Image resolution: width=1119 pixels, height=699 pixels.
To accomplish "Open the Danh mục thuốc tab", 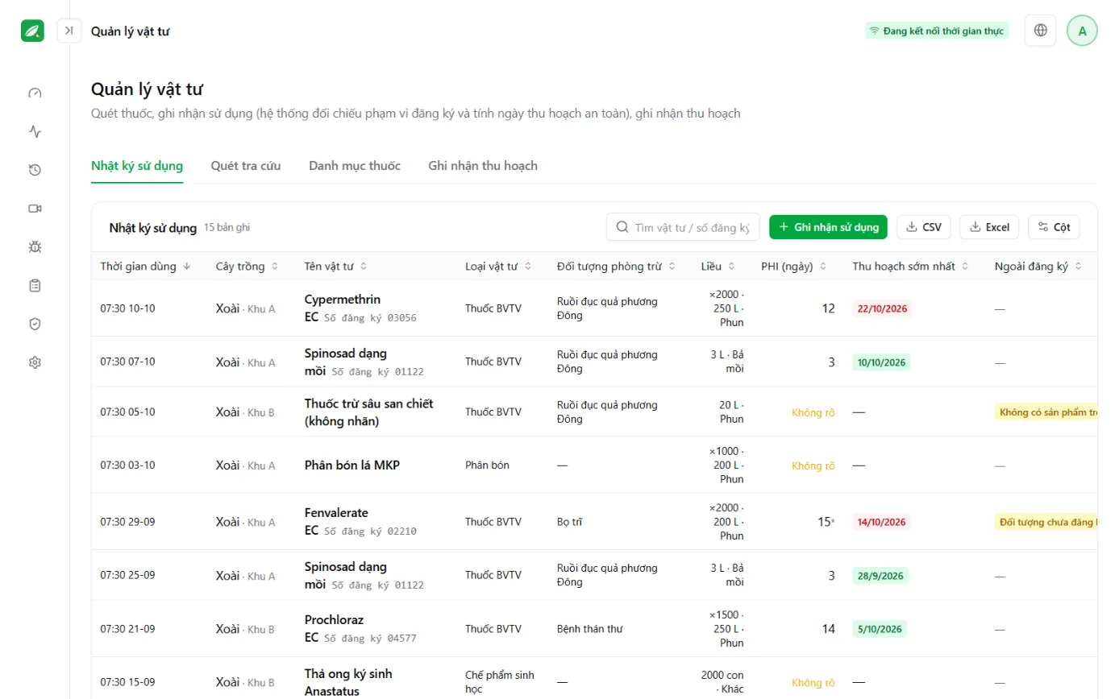I will 355,166.
